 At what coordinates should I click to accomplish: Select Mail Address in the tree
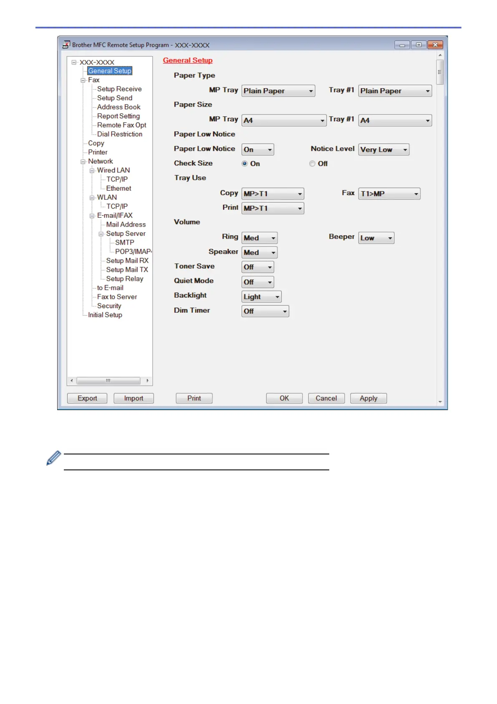126,224
